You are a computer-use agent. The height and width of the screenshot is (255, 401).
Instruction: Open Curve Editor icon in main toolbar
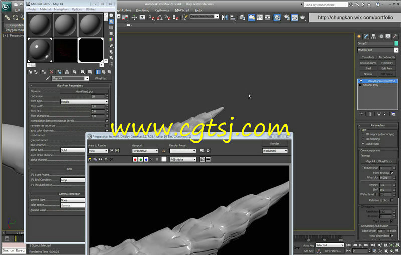[x=260, y=17]
